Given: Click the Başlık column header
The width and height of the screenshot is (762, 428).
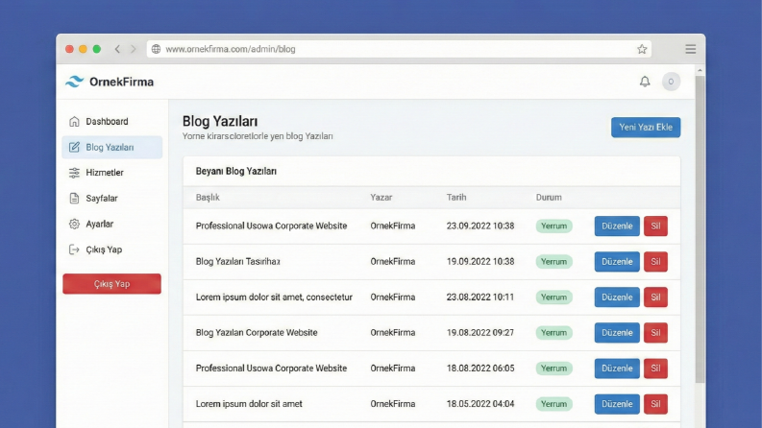Looking at the screenshot, I should click(x=208, y=198).
